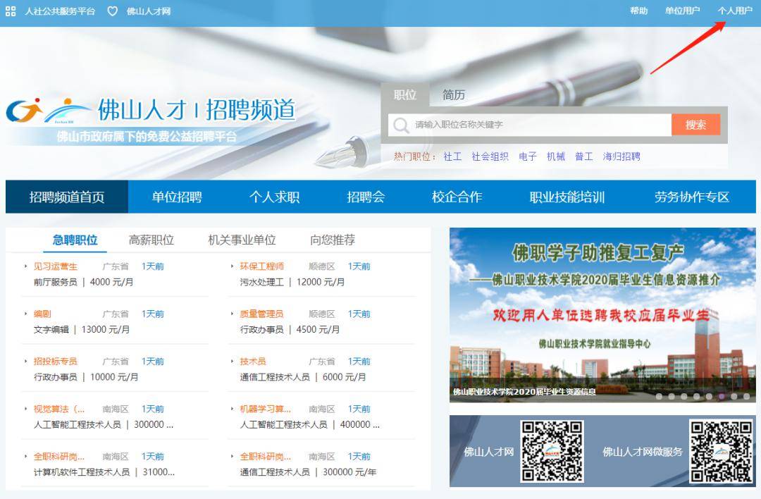761x499 pixels.
Task: Open 个人用户 link at top right
Action: (x=735, y=11)
